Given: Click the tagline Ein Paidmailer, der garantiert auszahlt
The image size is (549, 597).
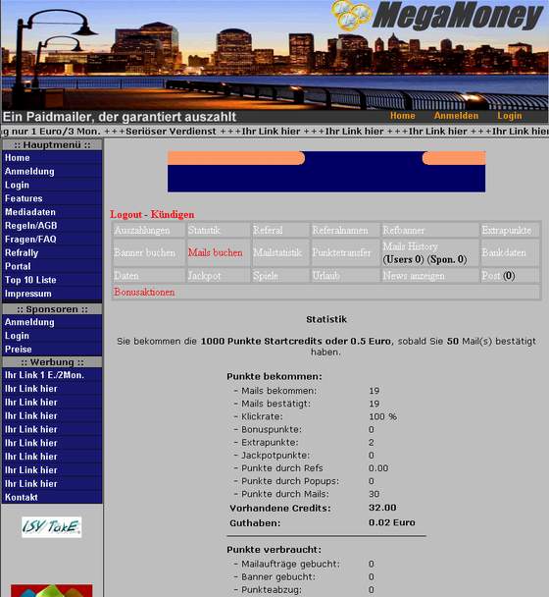Looking at the screenshot, I should 120,117.
